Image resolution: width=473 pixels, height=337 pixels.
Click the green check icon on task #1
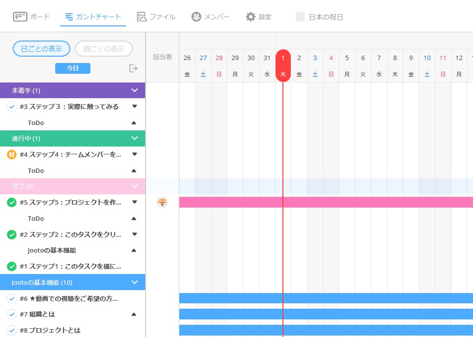[x=12, y=266]
